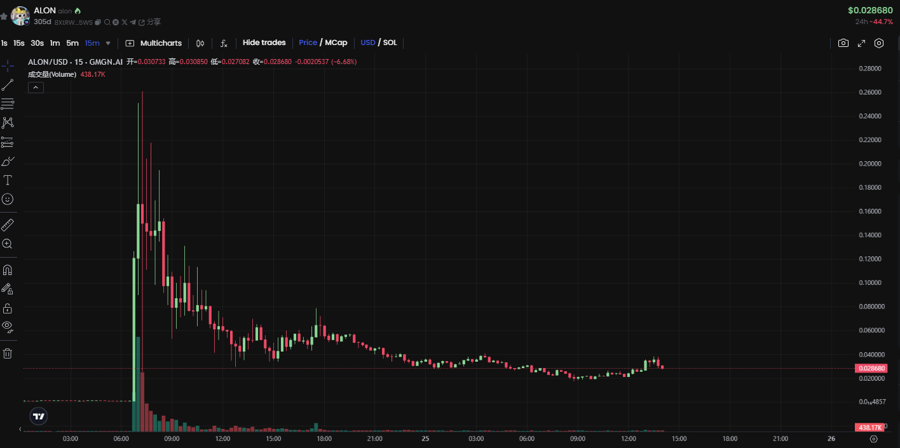
Task: Collapse the indicator legend chevron
Action: click(36, 88)
